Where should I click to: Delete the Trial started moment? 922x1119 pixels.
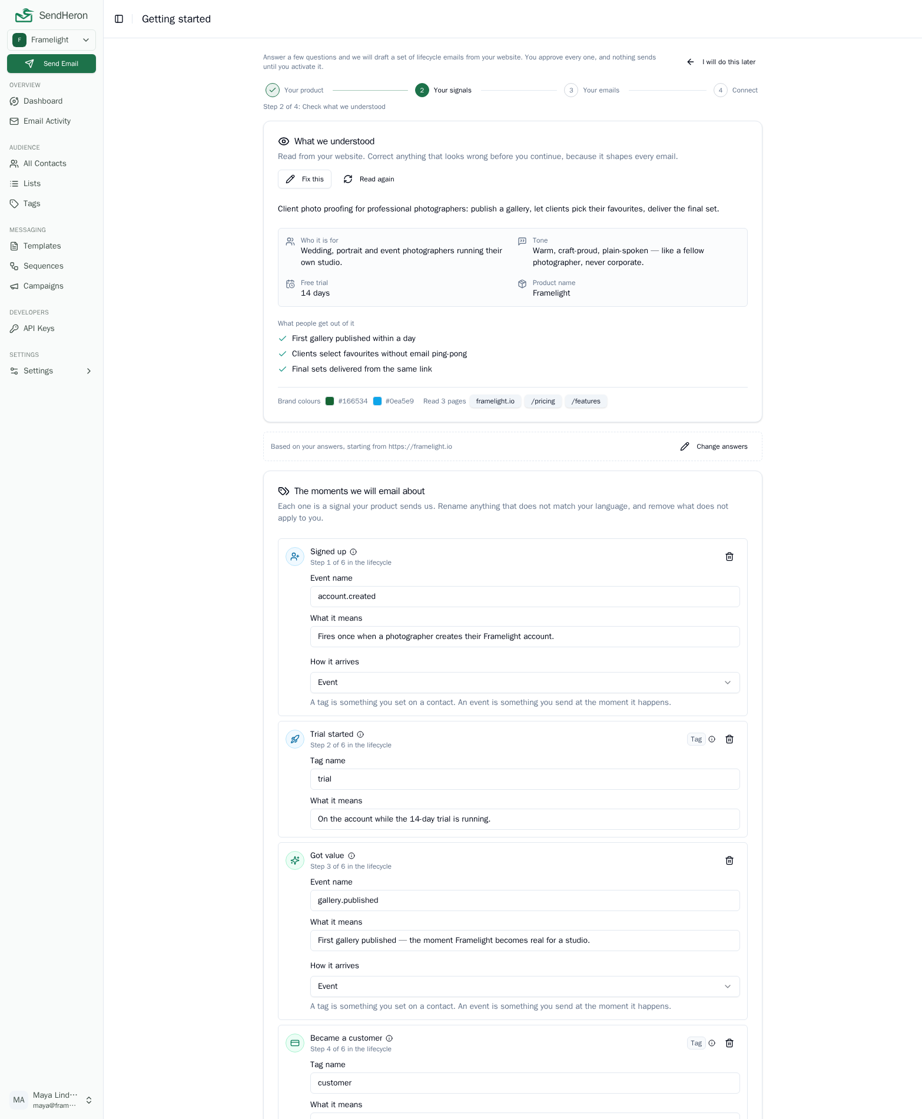point(729,739)
